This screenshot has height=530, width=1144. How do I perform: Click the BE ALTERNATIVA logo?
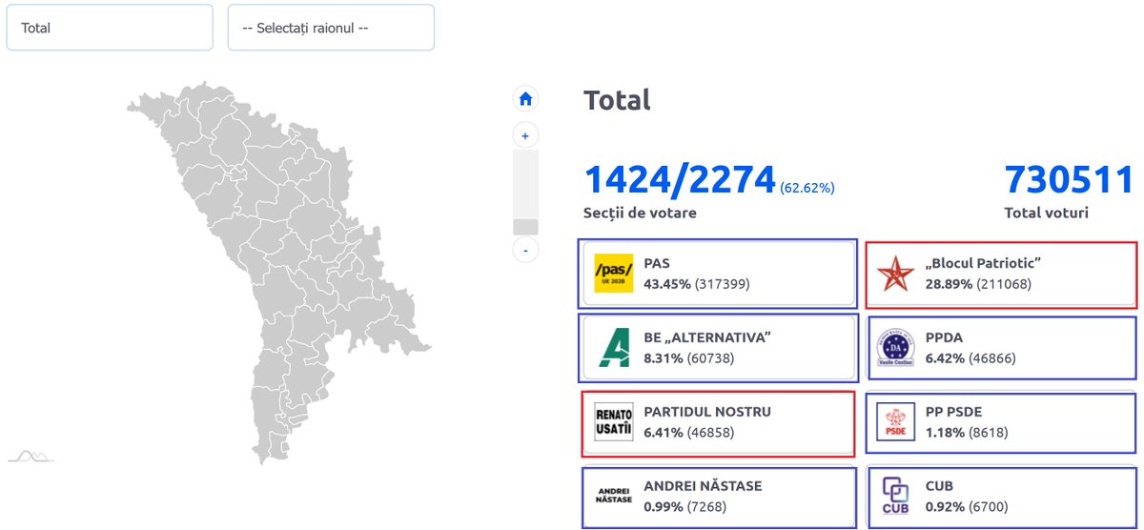coord(613,348)
